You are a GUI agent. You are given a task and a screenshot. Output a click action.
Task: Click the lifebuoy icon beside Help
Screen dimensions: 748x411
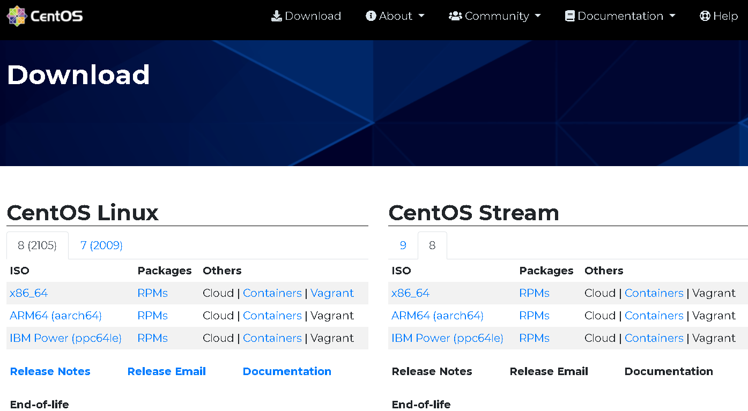705,16
